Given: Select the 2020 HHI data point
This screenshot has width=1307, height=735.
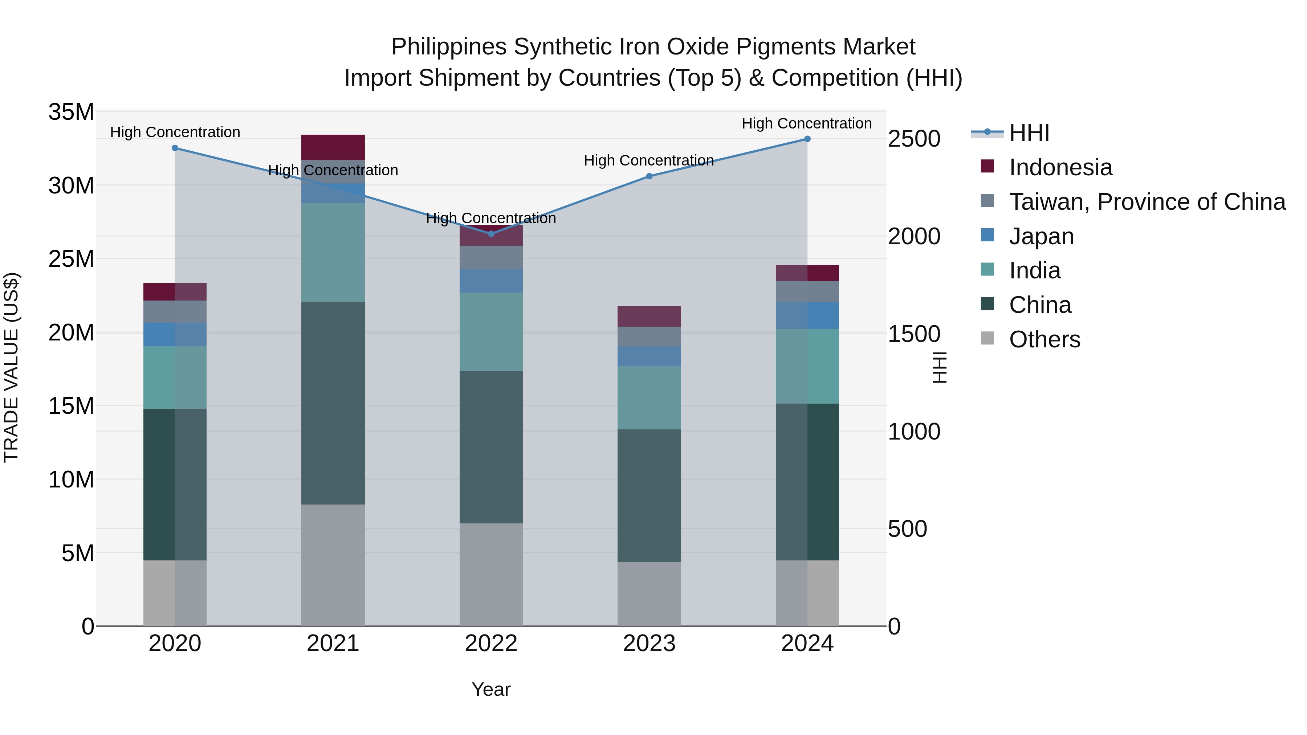Looking at the screenshot, I should (x=175, y=148).
